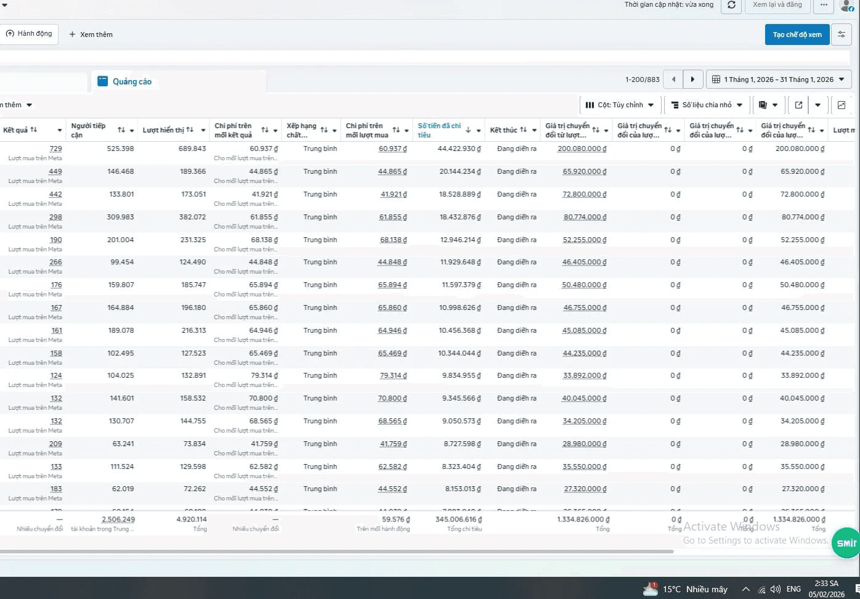
Task: Open the 200.080.000 đ conversion value link
Action: tap(582, 149)
